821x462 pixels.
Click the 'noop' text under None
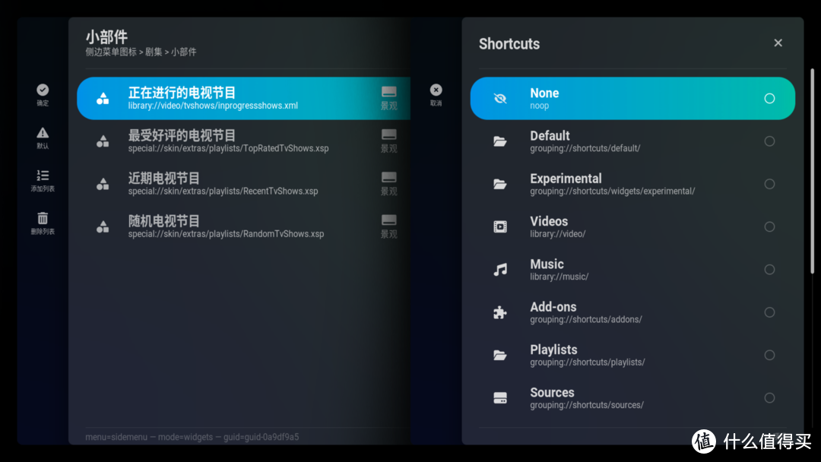coord(539,106)
